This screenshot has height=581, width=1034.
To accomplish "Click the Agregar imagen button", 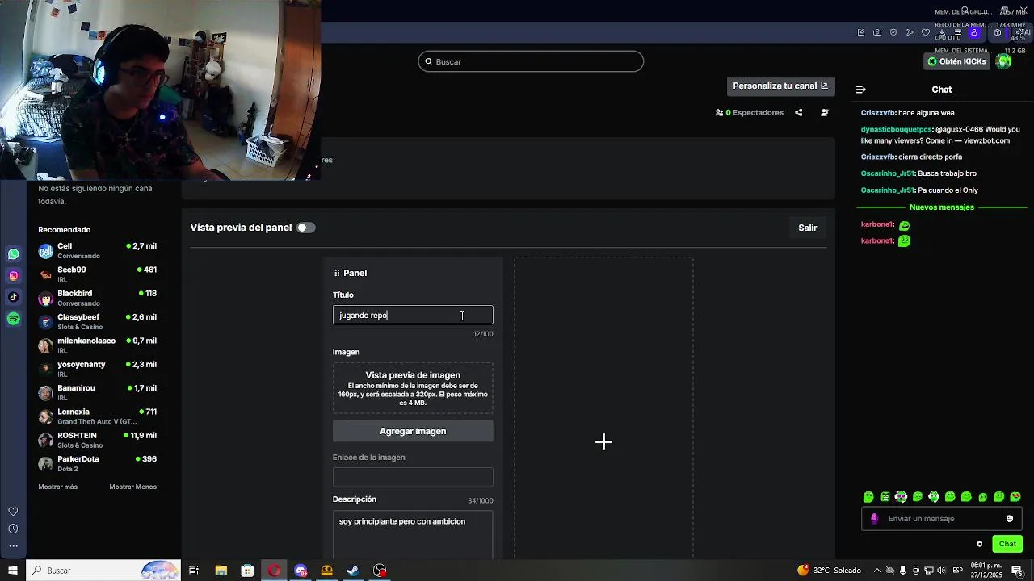I will [413, 431].
